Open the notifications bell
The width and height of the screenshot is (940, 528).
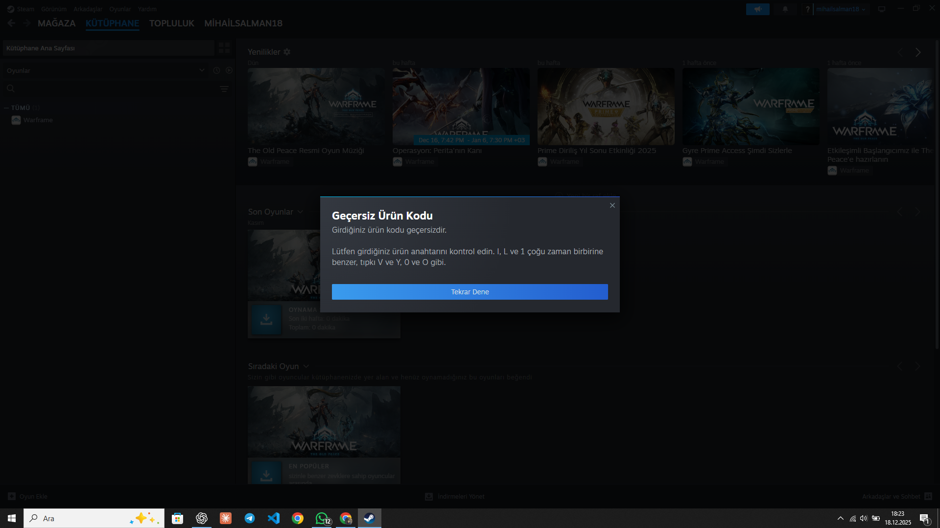(785, 9)
